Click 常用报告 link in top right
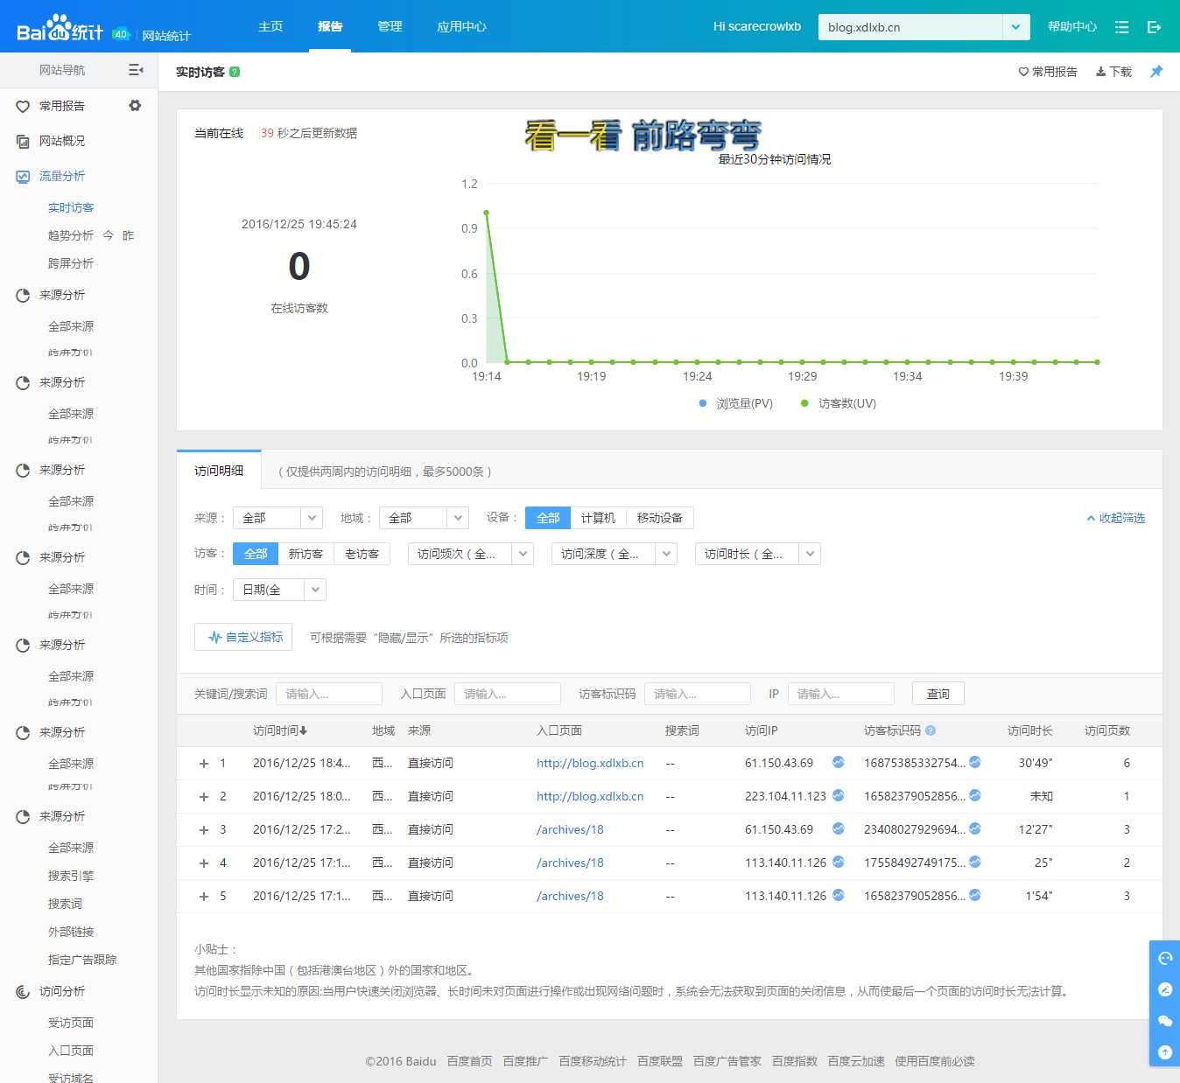1180x1083 pixels. [x=1048, y=72]
